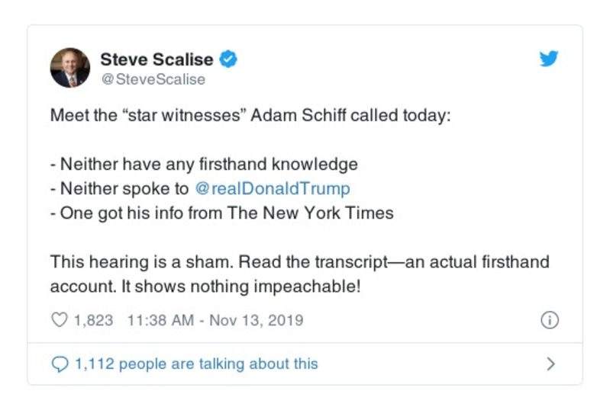Open the @realDonaldTrump mention link
Screen dimensions: 610x410
tap(273, 188)
